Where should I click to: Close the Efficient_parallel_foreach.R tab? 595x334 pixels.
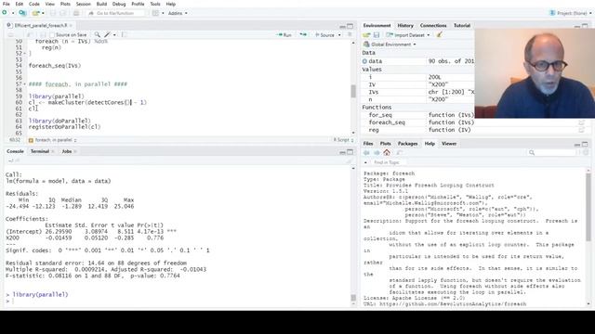tap(71, 25)
